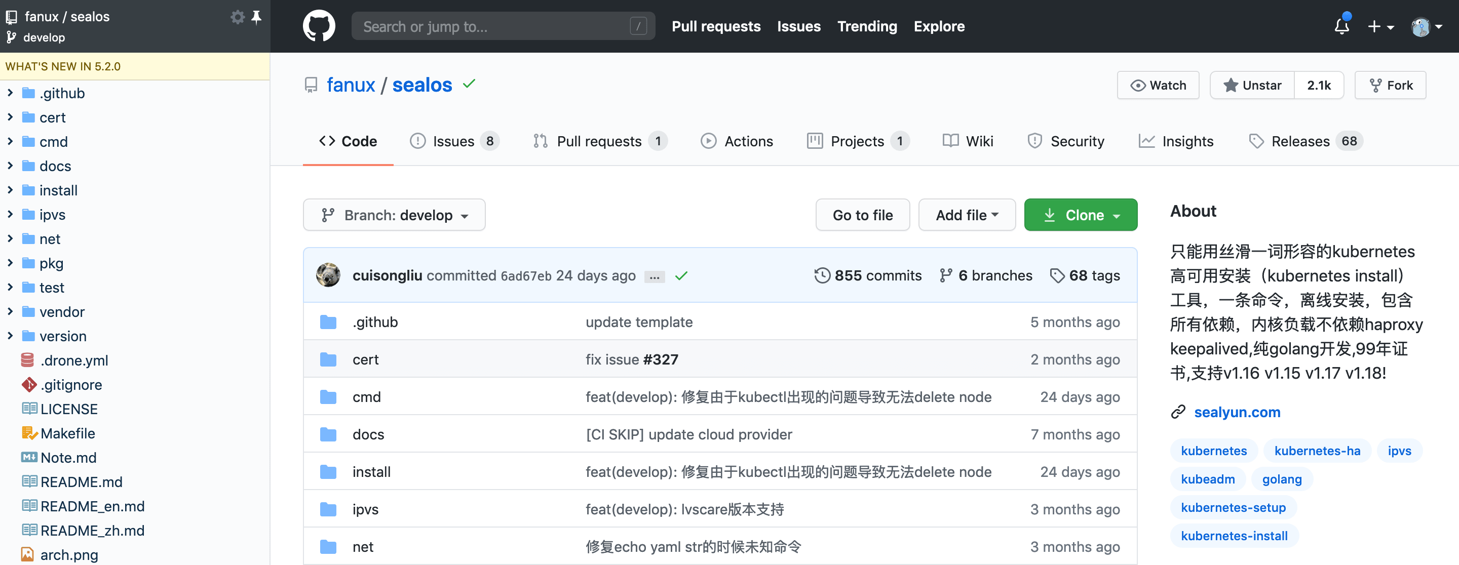Open Octotree settings gear icon
This screenshot has width=1459, height=565.
click(238, 17)
